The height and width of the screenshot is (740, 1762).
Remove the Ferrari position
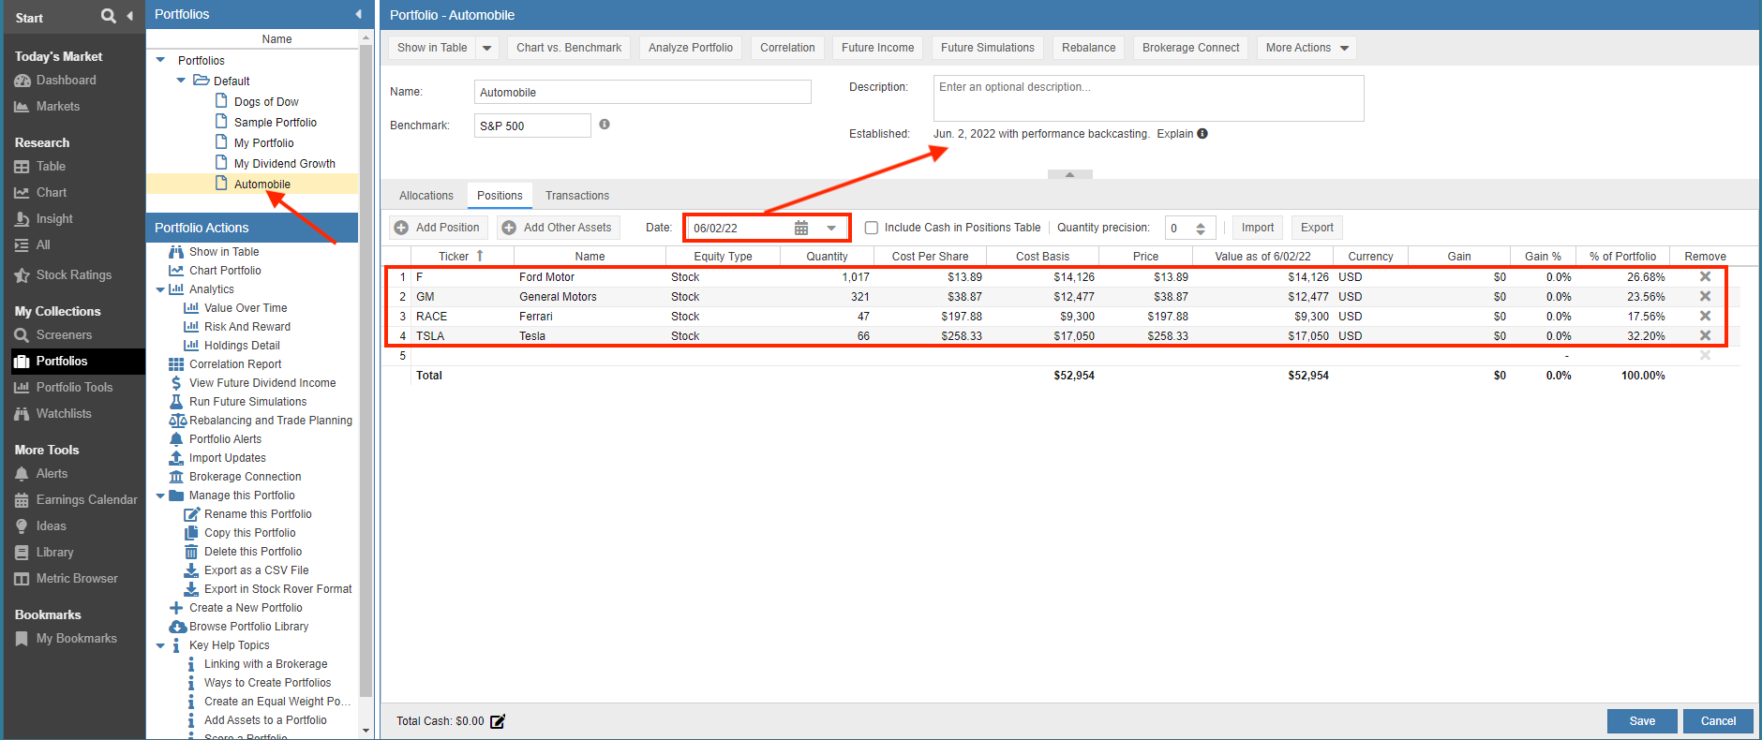(1705, 316)
